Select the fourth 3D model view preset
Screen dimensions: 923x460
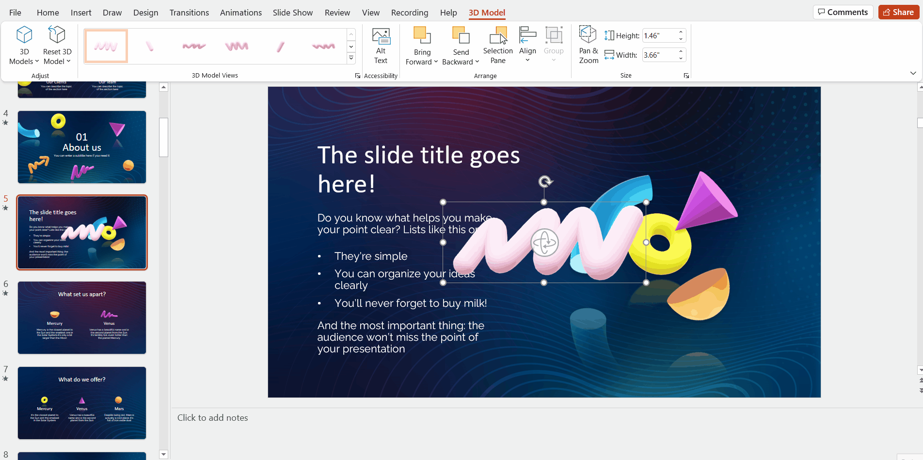[x=237, y=46]
